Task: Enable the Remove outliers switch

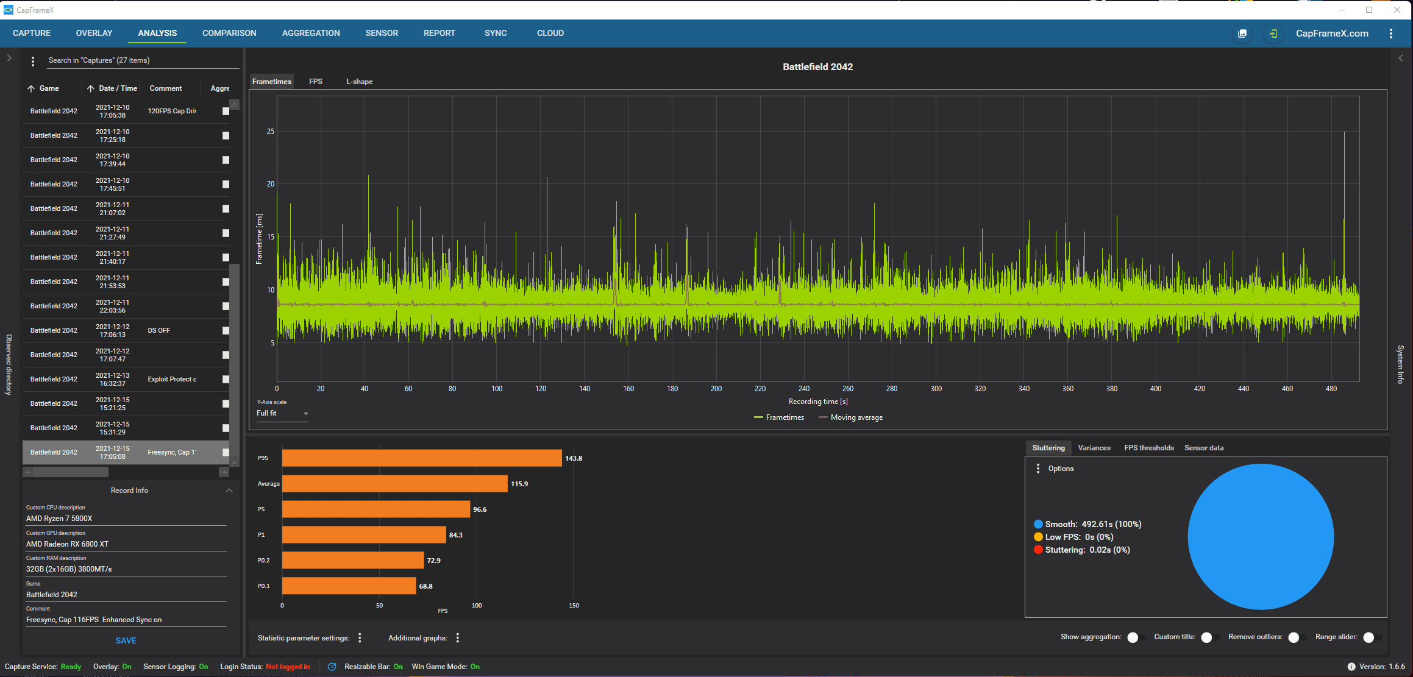Action: point(1297,637)
